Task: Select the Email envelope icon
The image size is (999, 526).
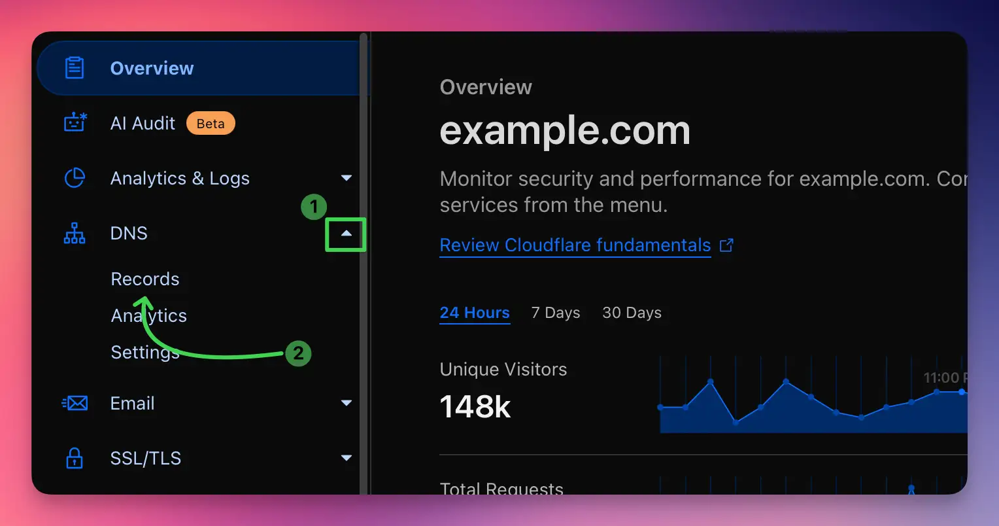Action: [x=75, y=403]
